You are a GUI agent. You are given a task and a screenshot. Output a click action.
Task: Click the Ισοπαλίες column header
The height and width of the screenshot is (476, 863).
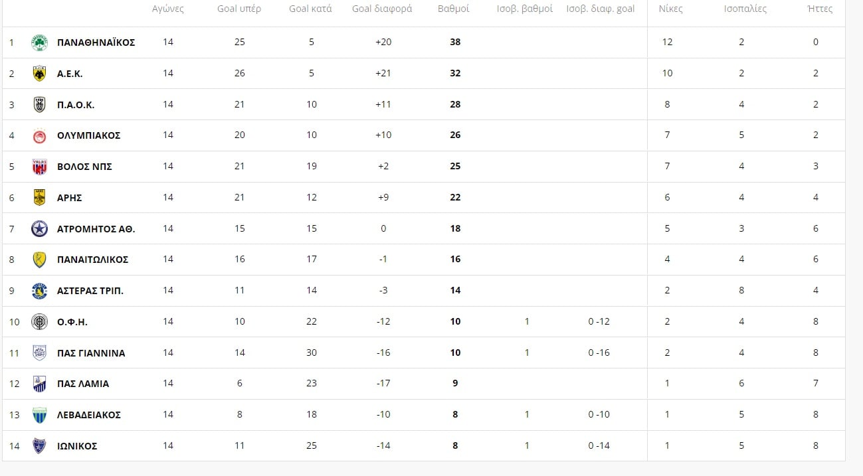coord(745,9)
